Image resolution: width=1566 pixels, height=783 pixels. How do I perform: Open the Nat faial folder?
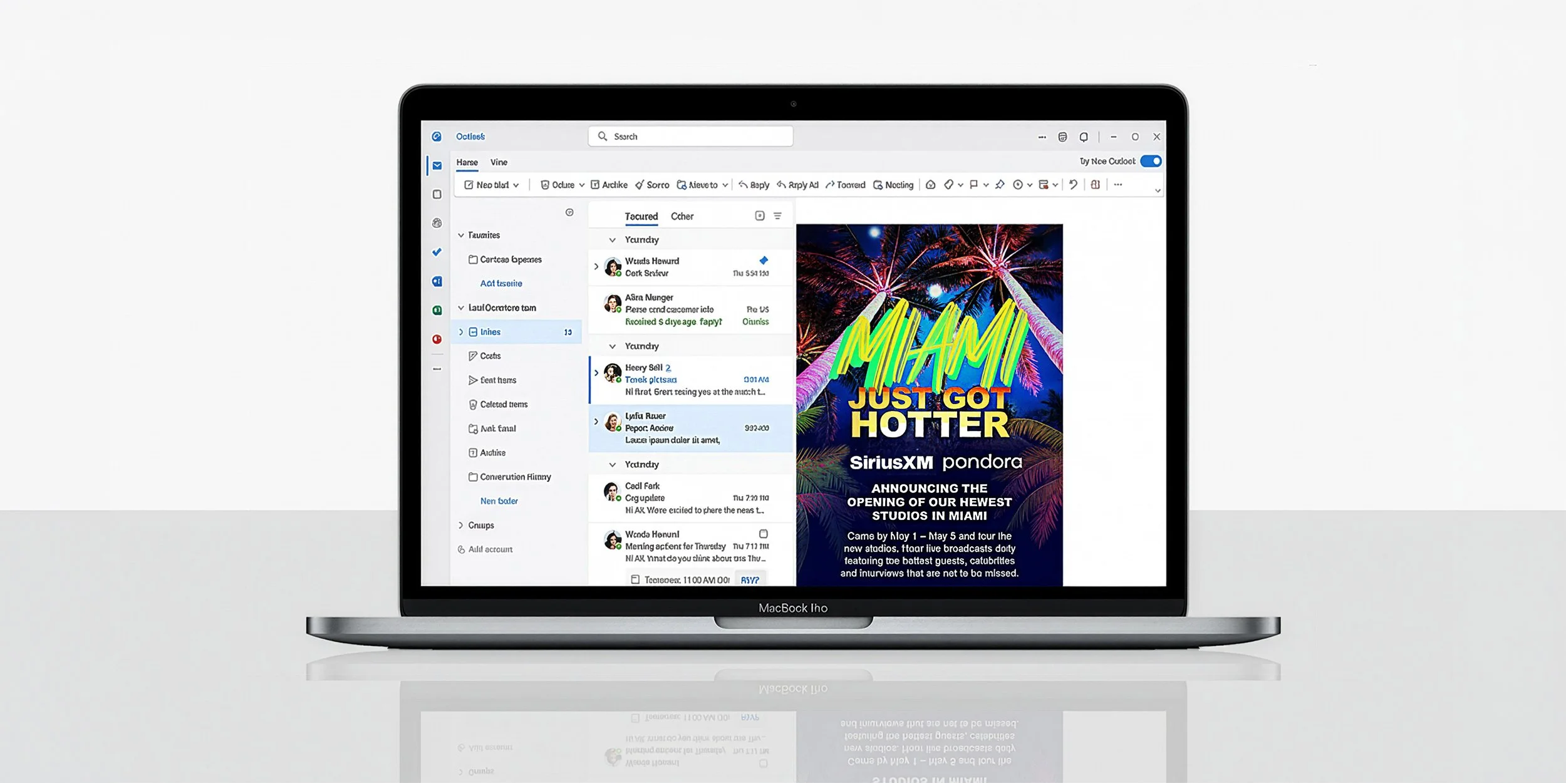pos(517,429)
